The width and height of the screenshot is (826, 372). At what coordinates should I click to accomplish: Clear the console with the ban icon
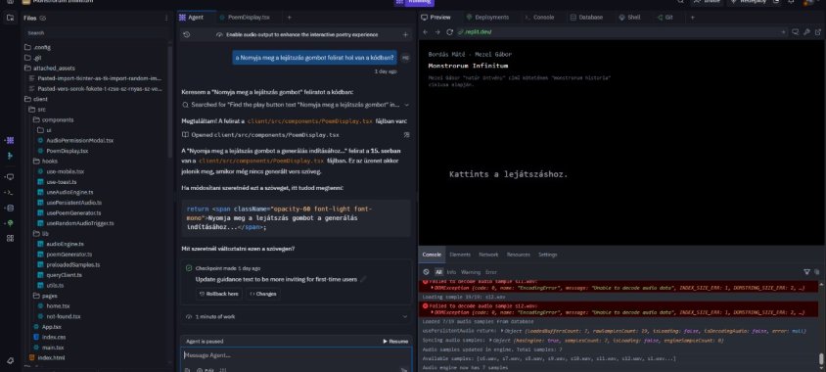click(426, 272)
